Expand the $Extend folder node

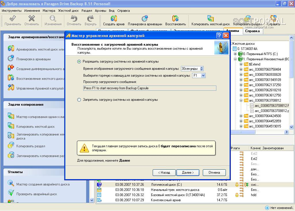[x=241, y=64]
